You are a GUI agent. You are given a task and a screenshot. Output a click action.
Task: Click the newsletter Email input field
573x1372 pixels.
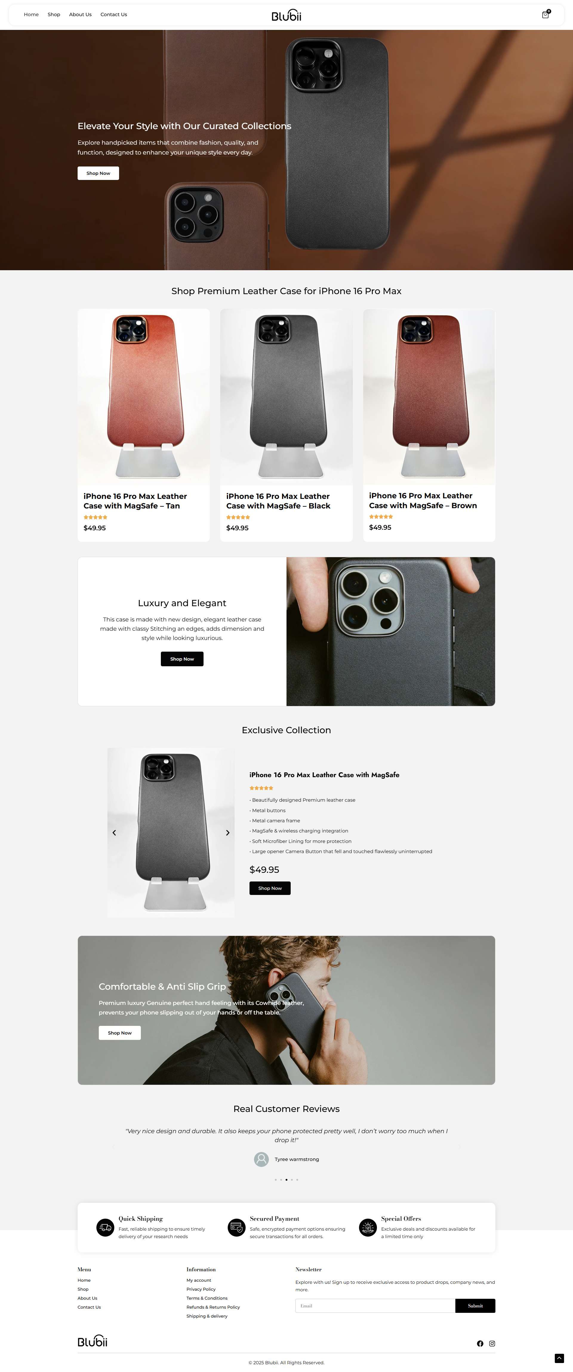coord(375,1305)
